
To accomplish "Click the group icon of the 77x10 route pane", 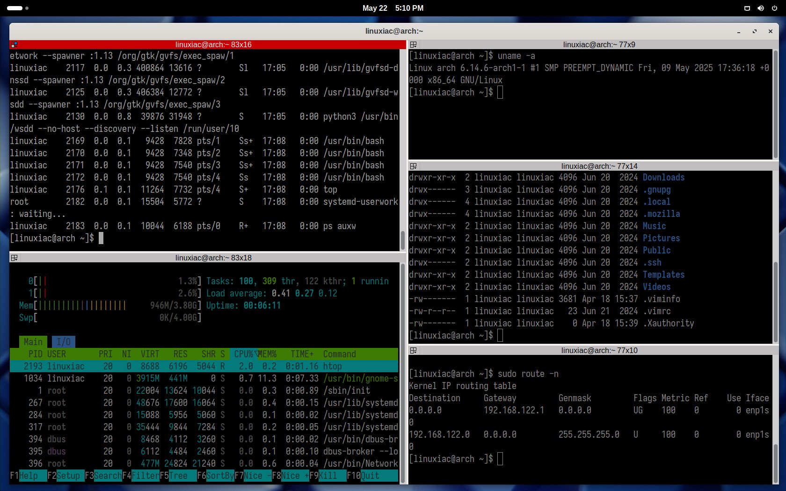I will 413,351.
